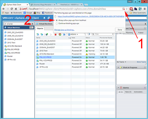Open the Manage pop-up blocking link

point(64,30)
